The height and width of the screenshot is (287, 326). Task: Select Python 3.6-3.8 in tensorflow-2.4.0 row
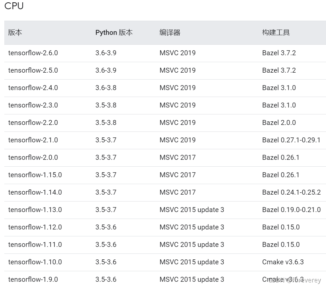coord(106,88)
